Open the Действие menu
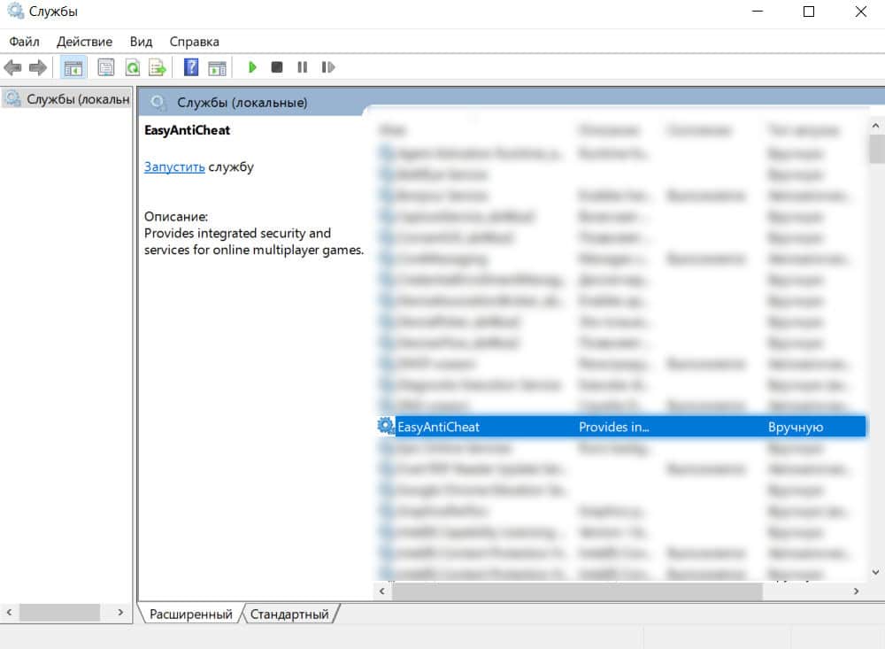This screenshot has width=885, height=649. 84,42
